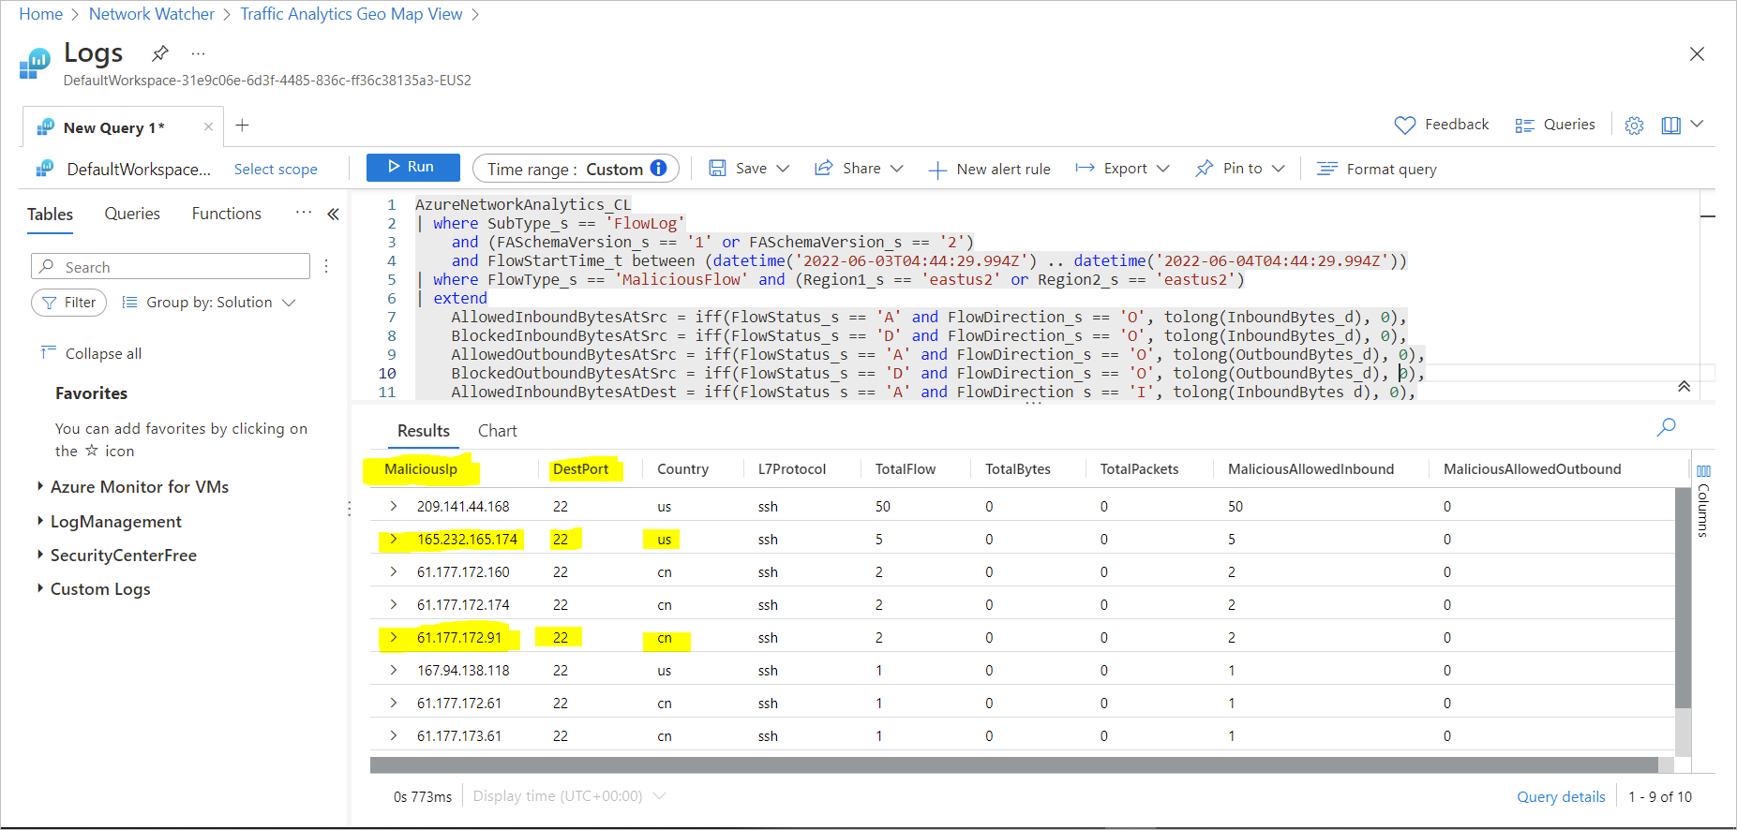Image resolution: width=1737 pixels, height=830 pixels.
Task: Expand row for 167.94.138.118
Action: (394, 670)
